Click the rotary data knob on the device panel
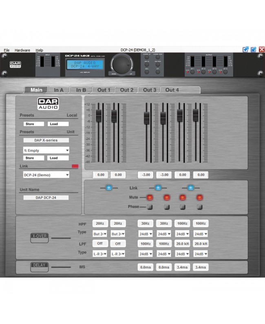This screenshot has width=265, height=324. tap(122, 64)
